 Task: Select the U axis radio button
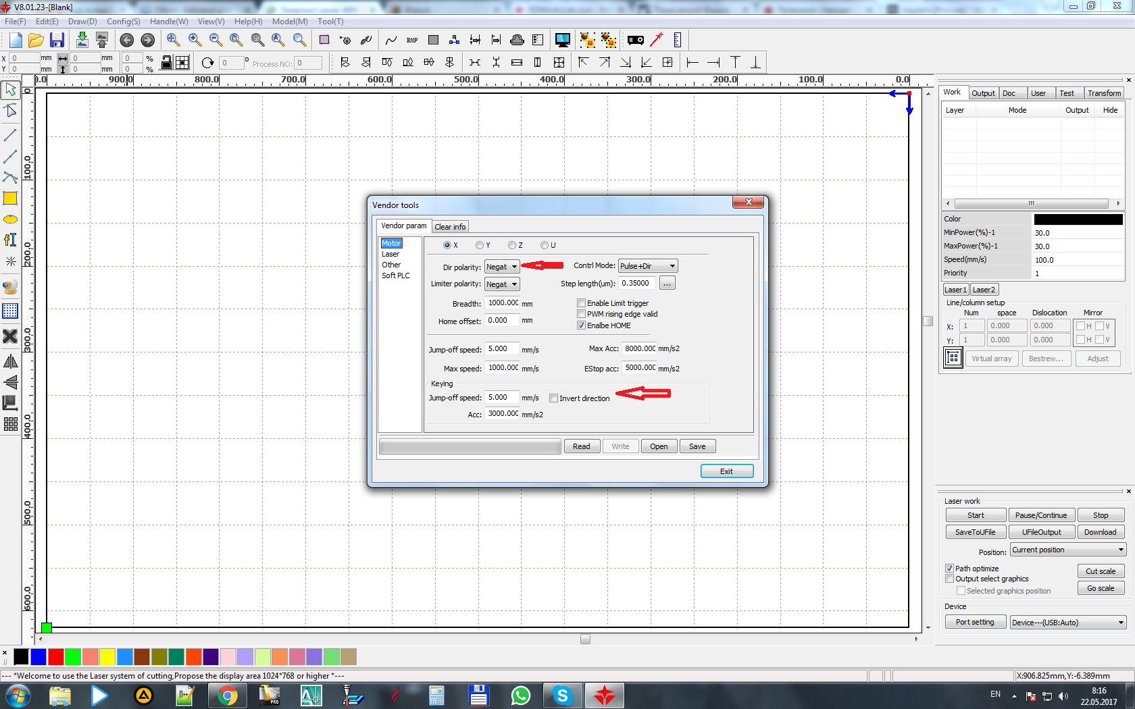pos(544,245)
